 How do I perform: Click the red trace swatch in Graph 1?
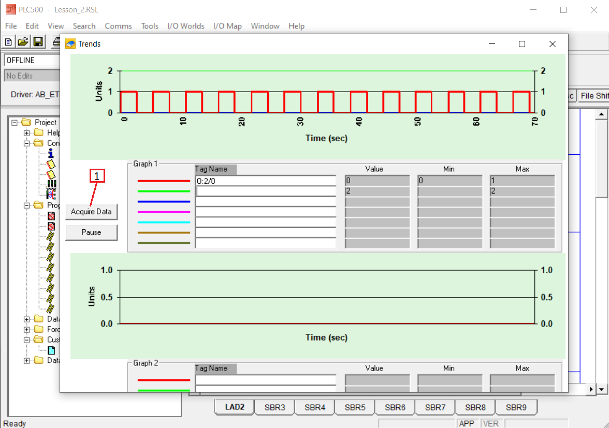pyautogui.click(x=164, y=181)
